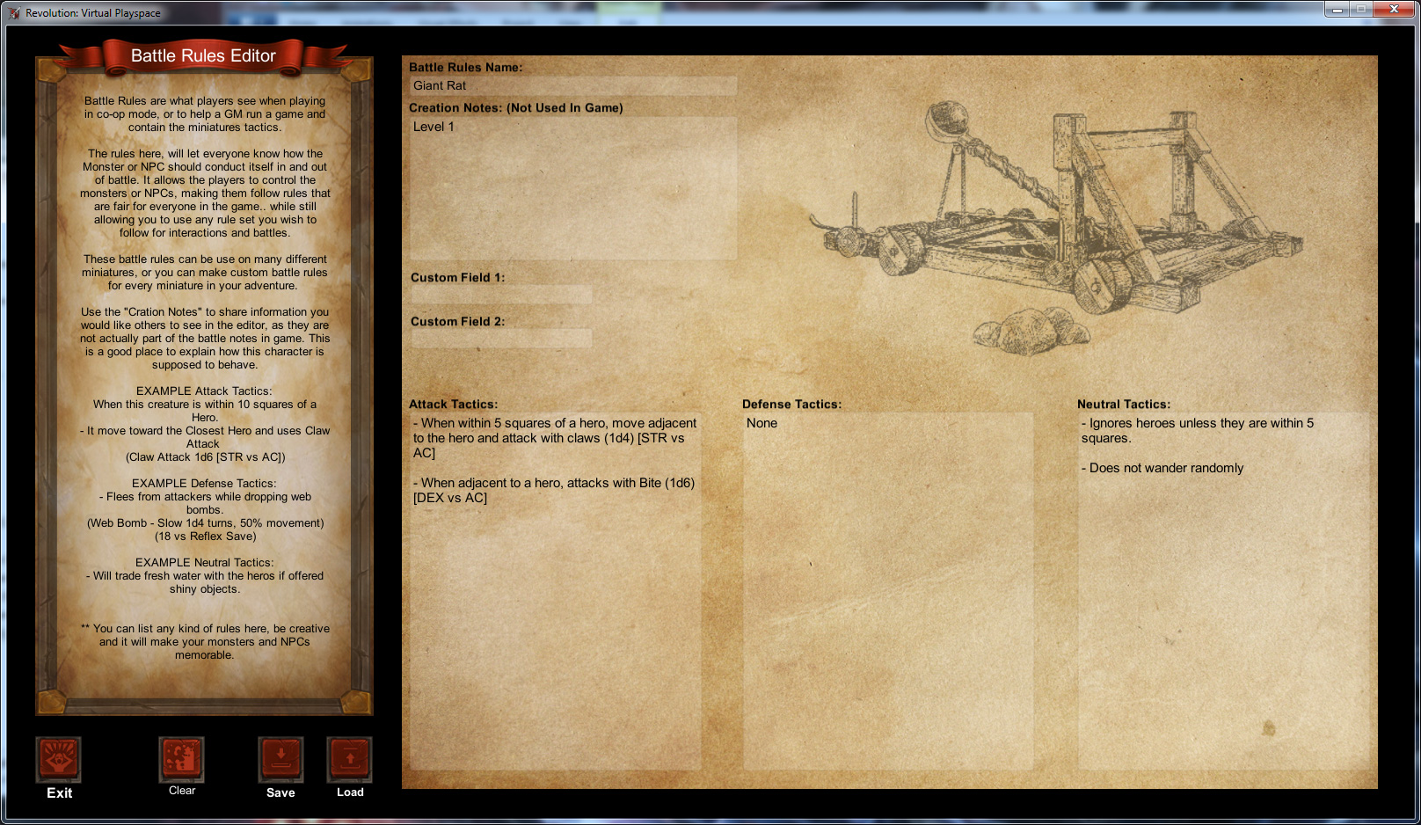Edit the Battle Rules Name field showing Giant Rat
Image resolution: width=1421 pixels, height=825 pixels.
(573, 86)
